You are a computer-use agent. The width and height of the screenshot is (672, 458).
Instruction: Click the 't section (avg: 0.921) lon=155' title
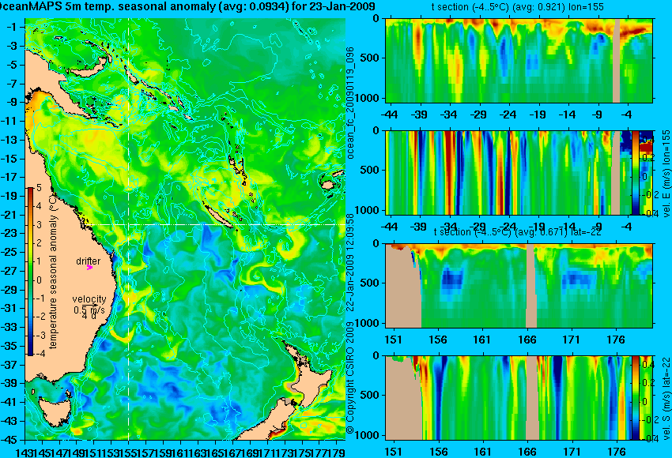518,7
